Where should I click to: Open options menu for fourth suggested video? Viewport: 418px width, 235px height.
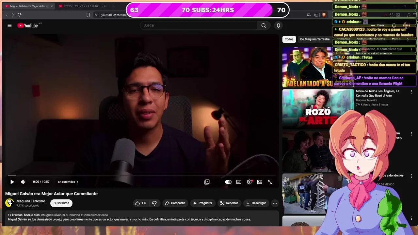[x=411, y=176]
